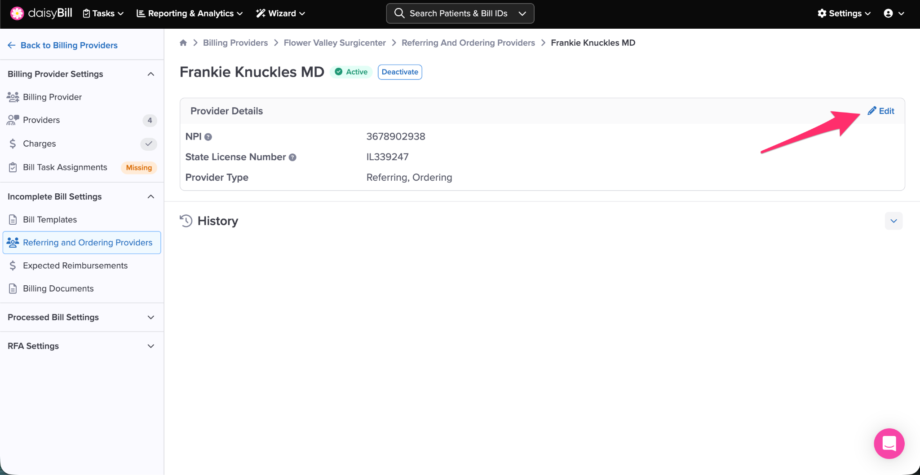Open the Settings gear menu
This screenshot has width=920, height=475.
point(844,13)
